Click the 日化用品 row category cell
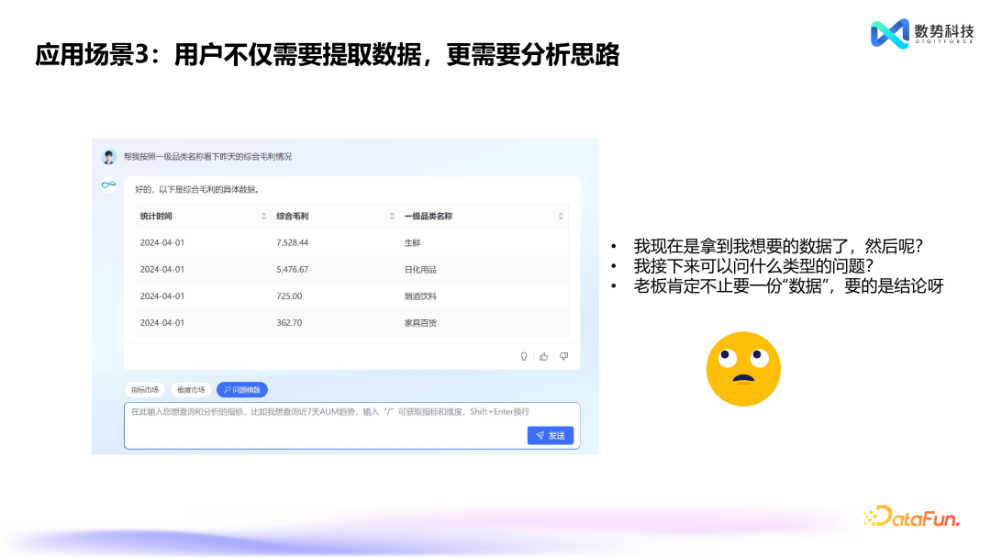 click(x=420, y=270)
